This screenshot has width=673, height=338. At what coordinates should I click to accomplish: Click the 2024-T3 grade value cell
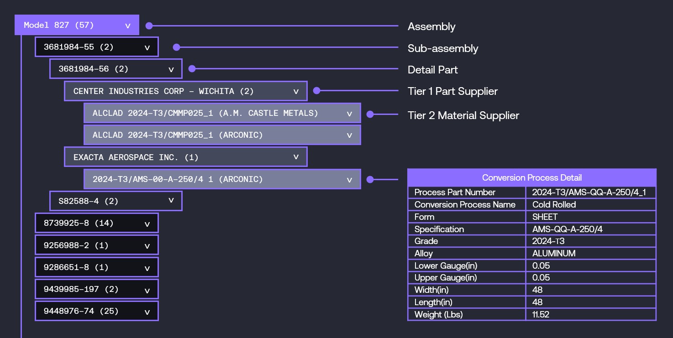pos(591,241)
